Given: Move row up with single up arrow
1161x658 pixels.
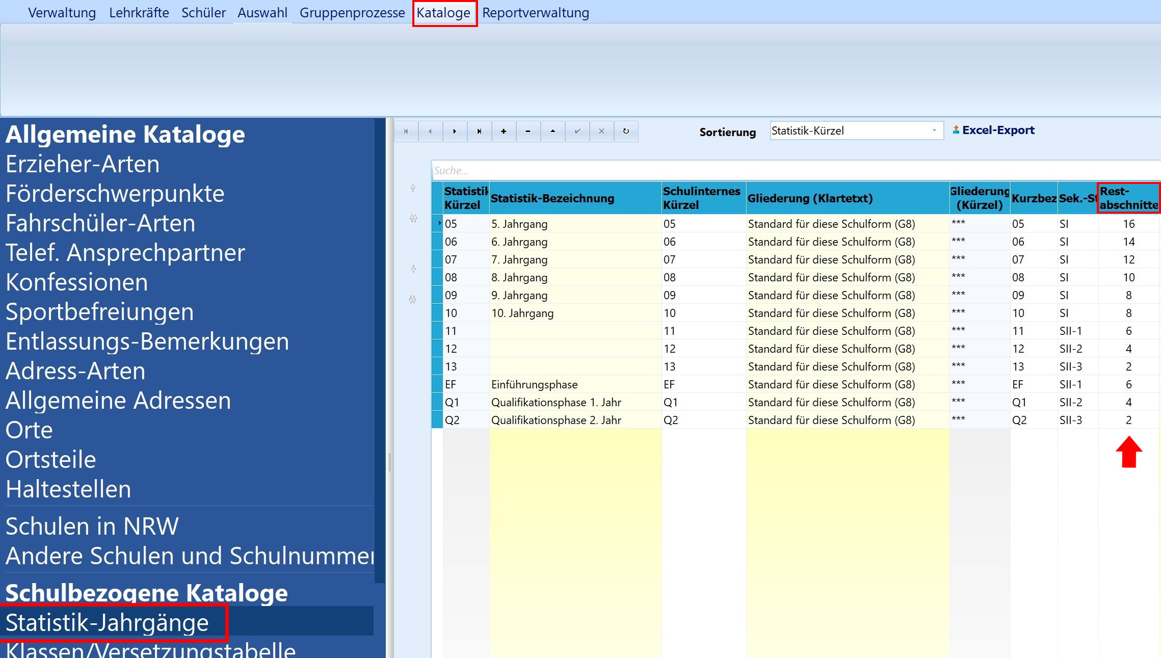Looking at the screenshot, I should click(413, 188).
